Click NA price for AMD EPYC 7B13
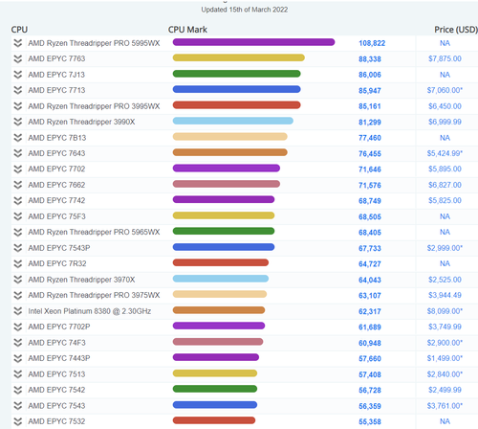The height and width of the screenshot is (429, 478). pyautogui.click(x=445, y=138)
